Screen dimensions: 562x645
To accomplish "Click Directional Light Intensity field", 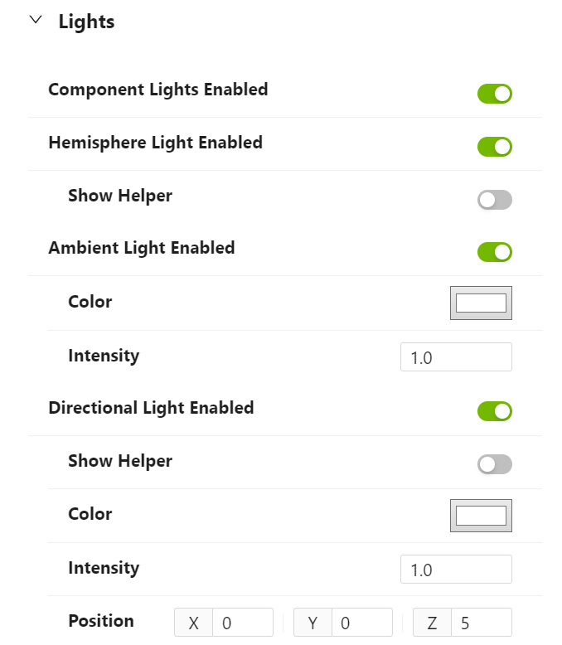I will point(456,570).
